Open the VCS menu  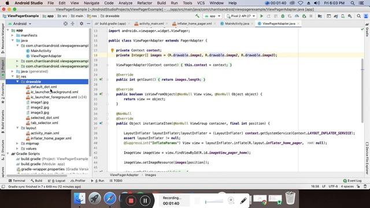pyautogui.click(x=201, y=3)
